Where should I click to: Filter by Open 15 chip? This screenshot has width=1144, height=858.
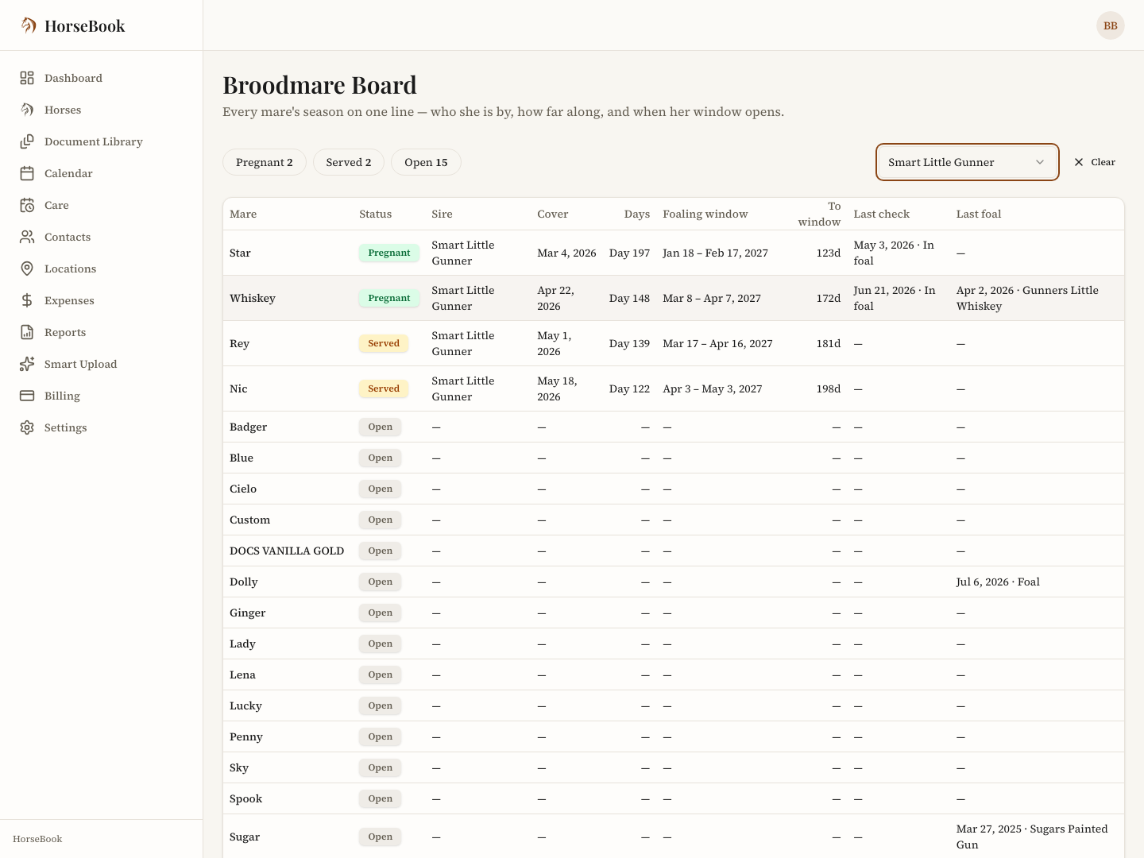click(x=426, y=162)
